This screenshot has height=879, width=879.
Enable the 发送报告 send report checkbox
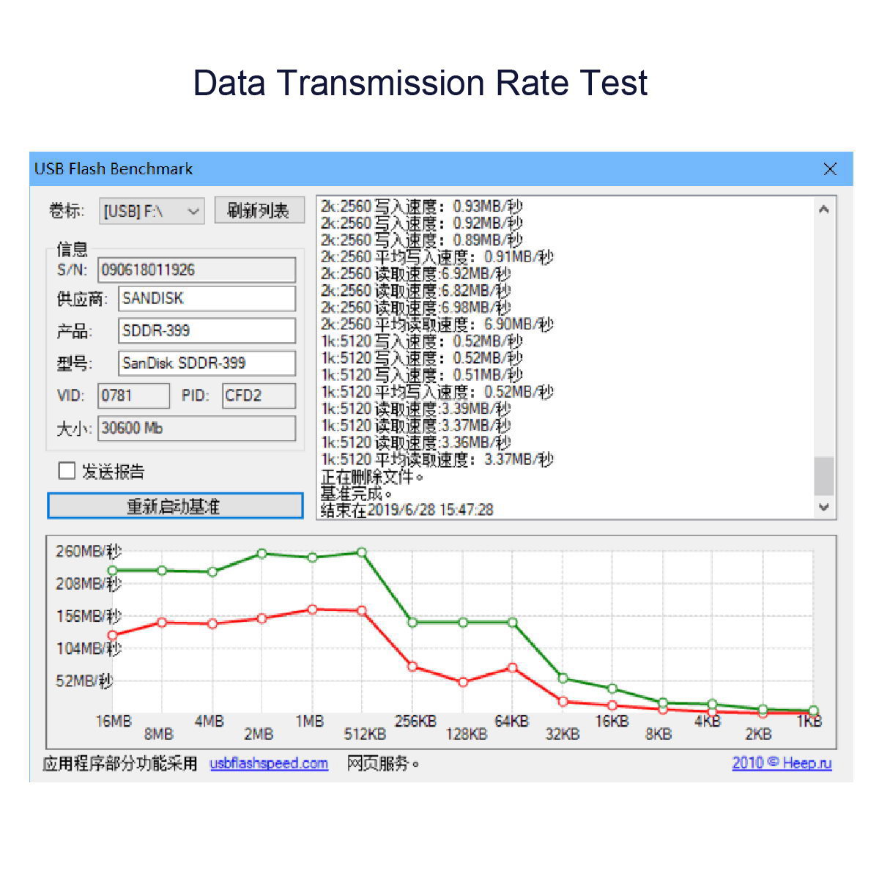[67, 471]
